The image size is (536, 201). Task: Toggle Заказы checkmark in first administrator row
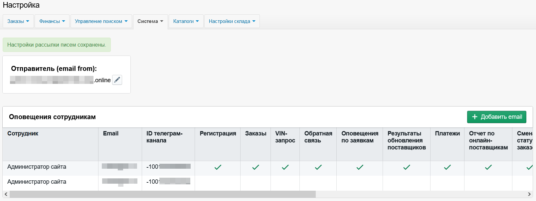tap(256, 167)
